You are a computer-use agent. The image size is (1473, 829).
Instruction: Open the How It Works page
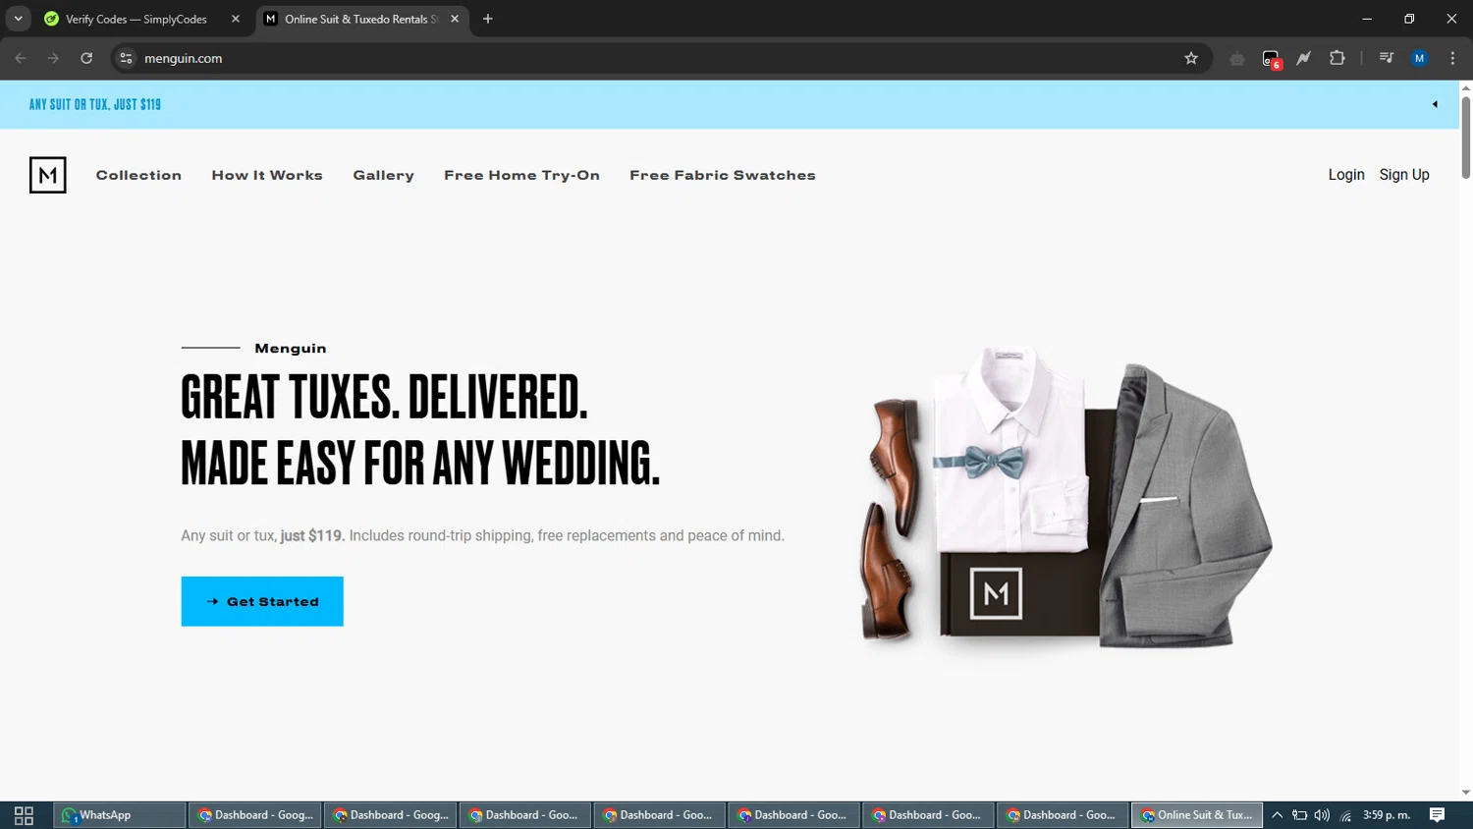[x=267, y=175]
